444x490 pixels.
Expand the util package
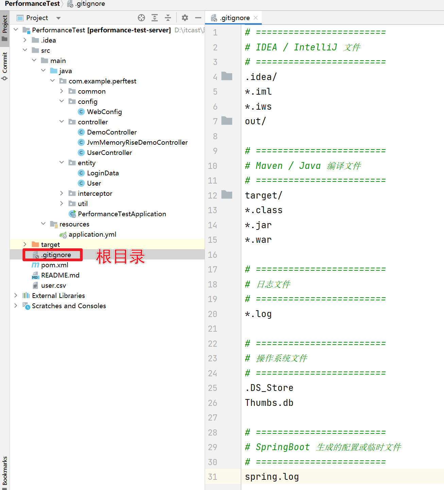pos(62,203)
